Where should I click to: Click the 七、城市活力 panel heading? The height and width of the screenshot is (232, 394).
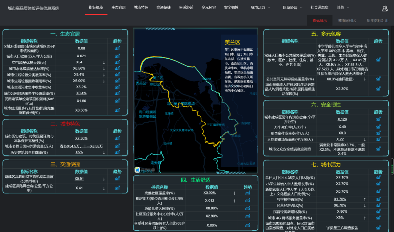coord(326,165)
